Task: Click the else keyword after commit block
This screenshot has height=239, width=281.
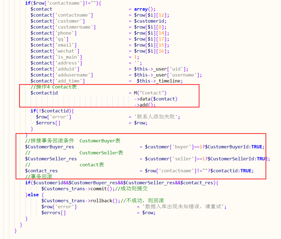Action: [x=33, y=195]
